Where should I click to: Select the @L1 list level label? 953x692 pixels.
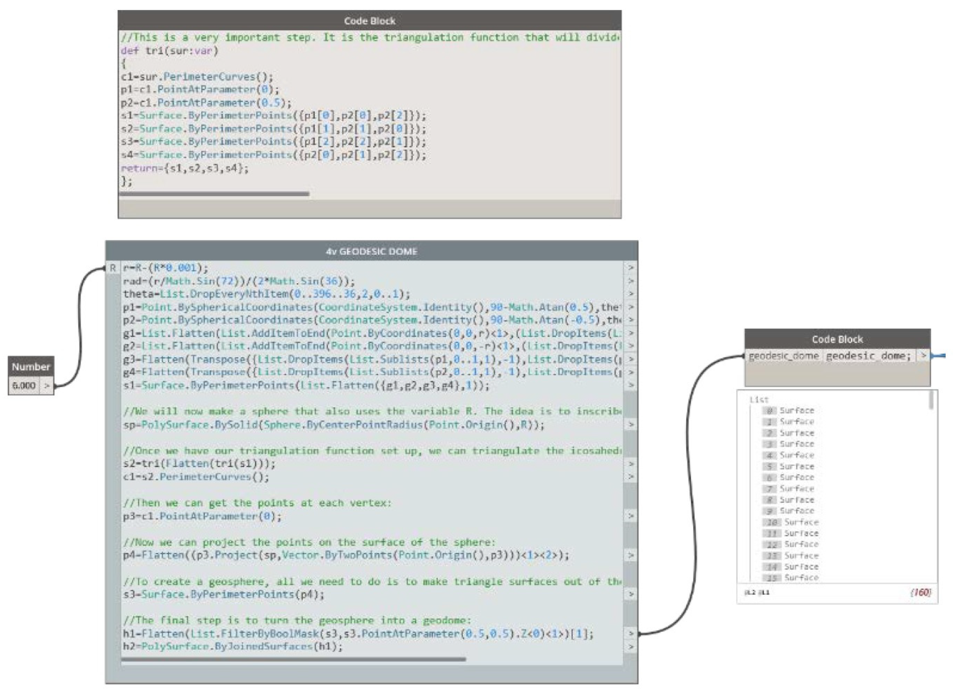click(764, 593)
